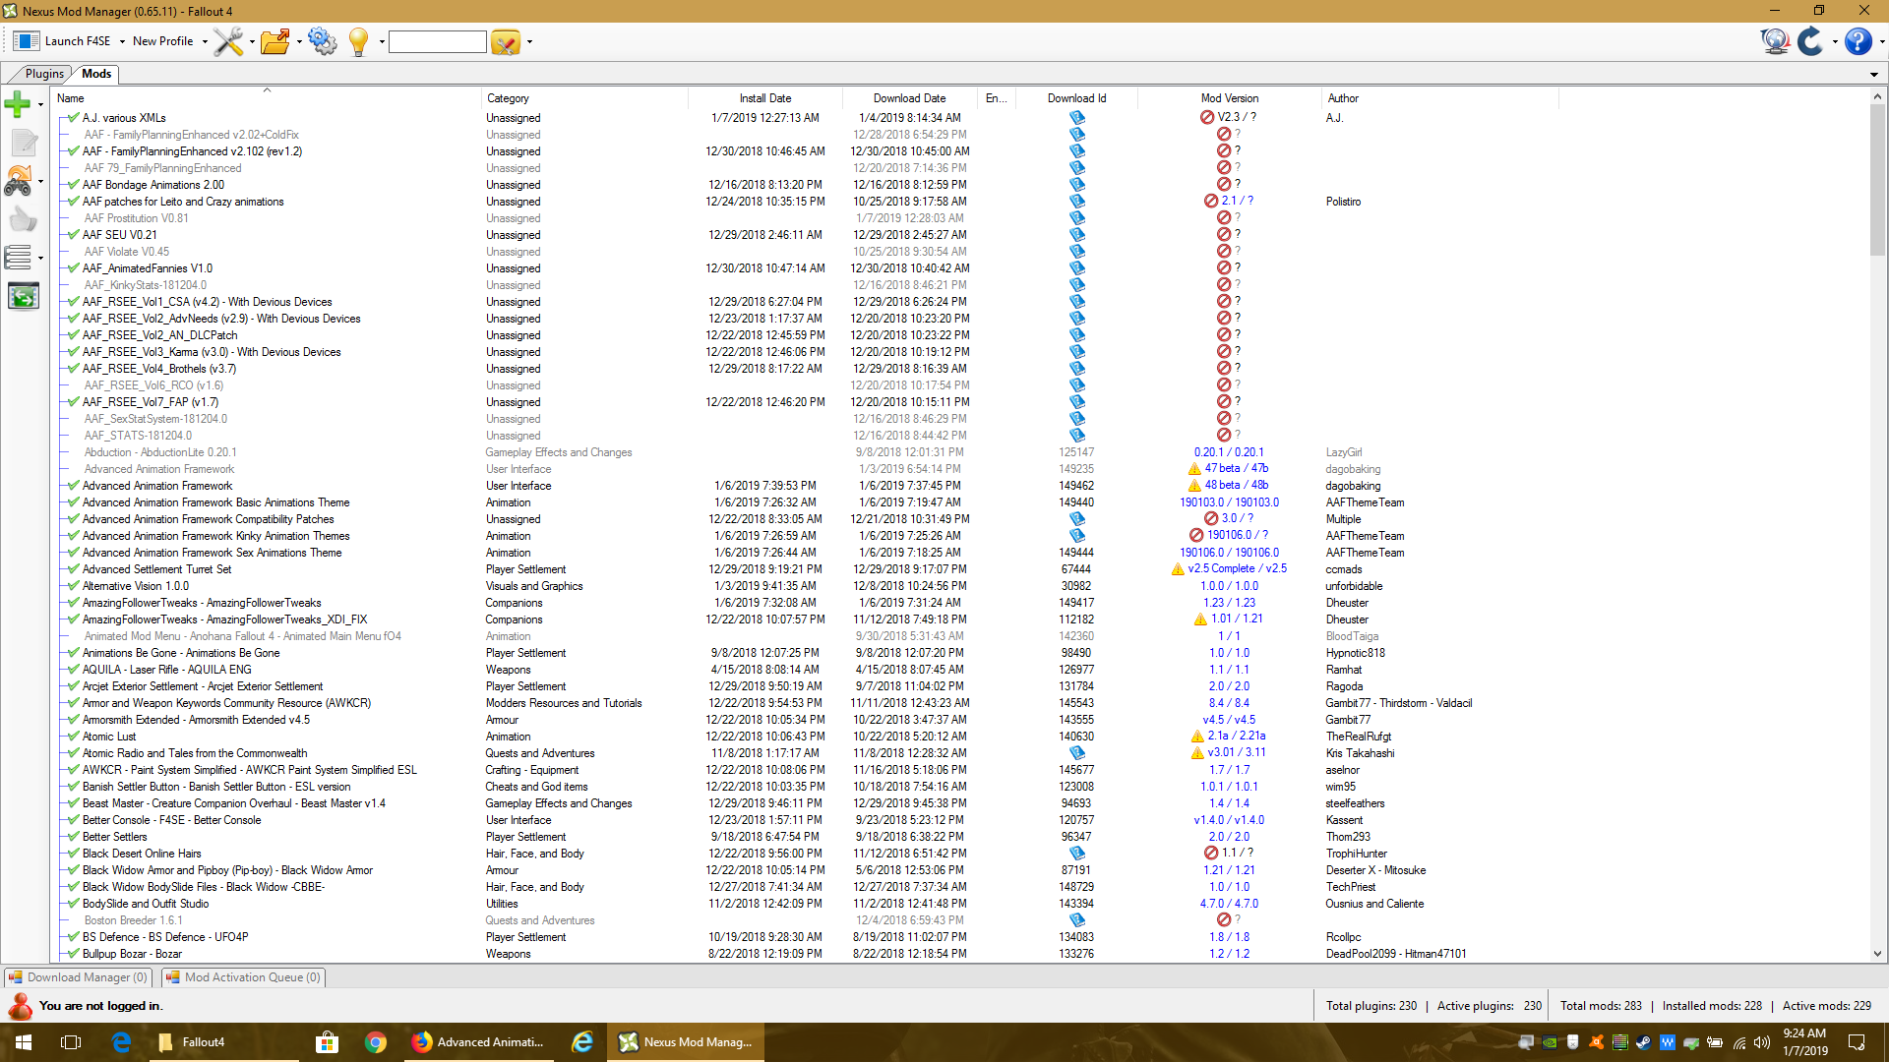Toggle checkmark for Atomic Lust mod

pyautogui.click(x=74, y=737)
